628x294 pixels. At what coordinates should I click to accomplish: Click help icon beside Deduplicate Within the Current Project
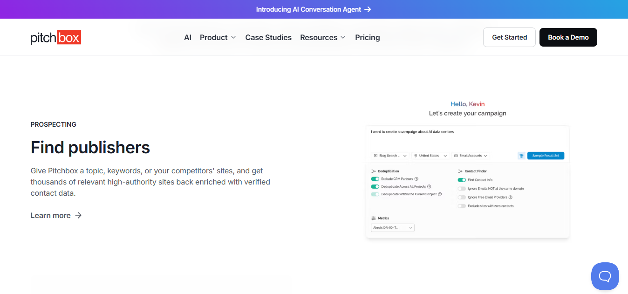440,194
